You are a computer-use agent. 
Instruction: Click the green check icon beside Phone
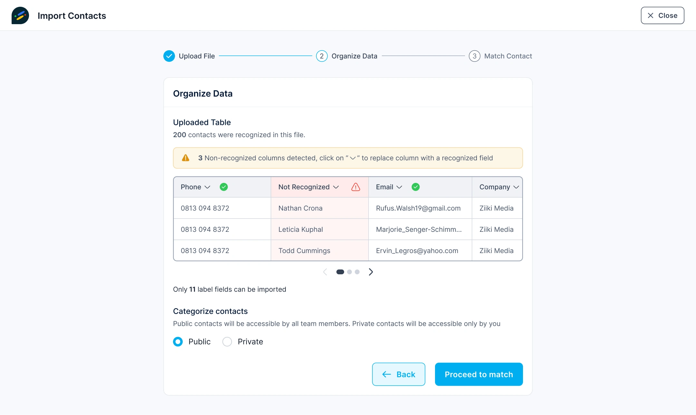[224, 187]
